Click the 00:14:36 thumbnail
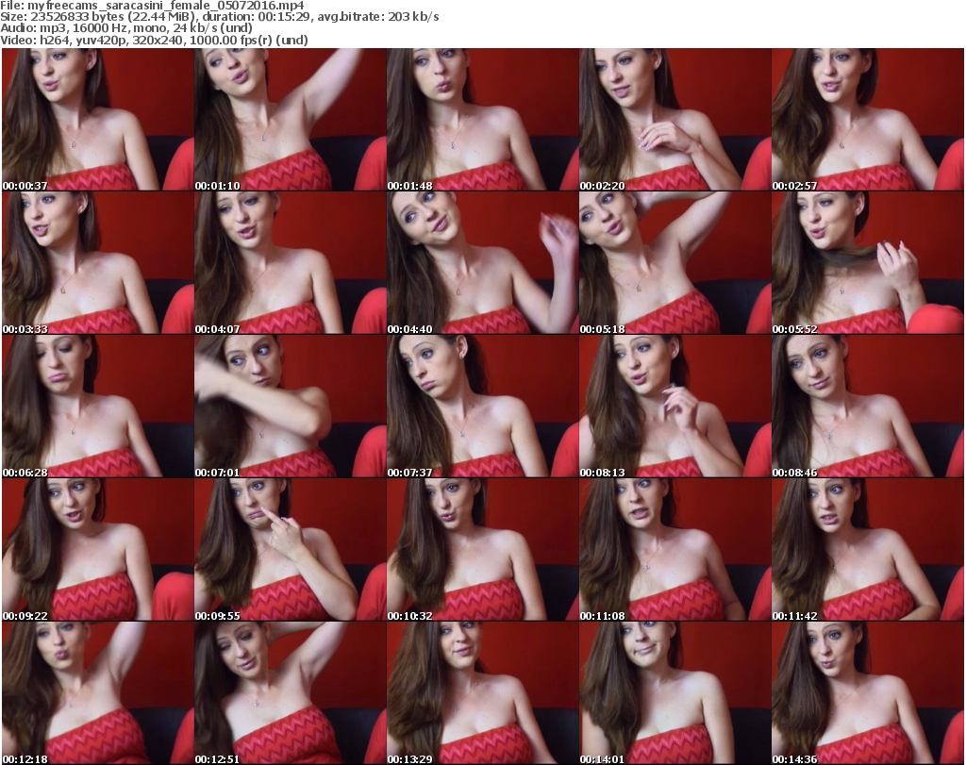The width and height of the screenshot is (966, 765). [x=868, y=693]
